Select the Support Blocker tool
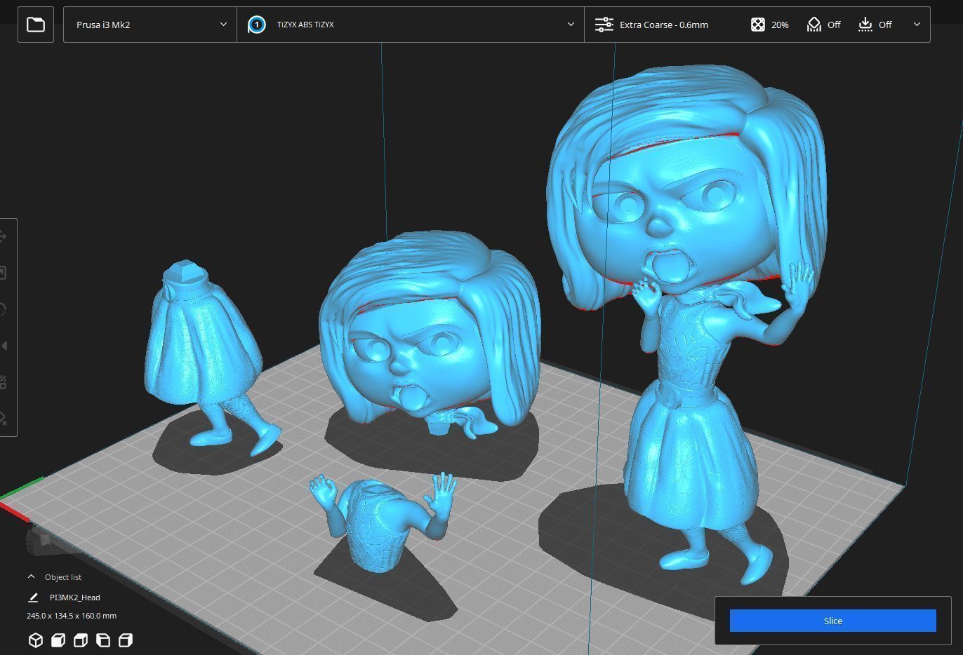 [4, 419]
